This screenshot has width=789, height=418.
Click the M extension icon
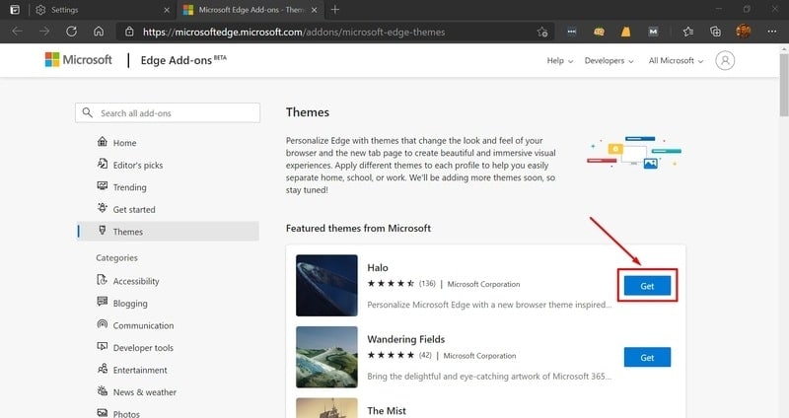tap(653, 32)
